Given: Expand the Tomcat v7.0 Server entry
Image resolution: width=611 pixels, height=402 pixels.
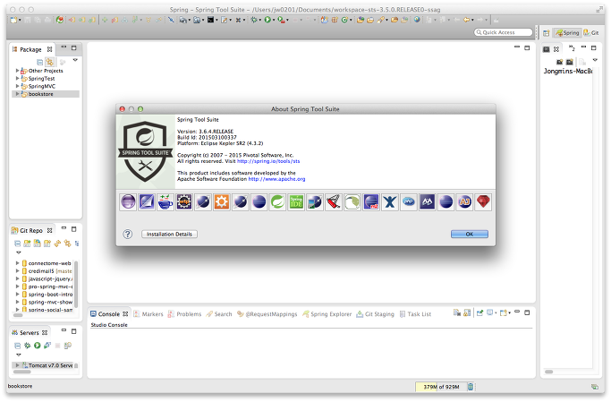Looking at the screenshot, I should (x=17, y=365).
